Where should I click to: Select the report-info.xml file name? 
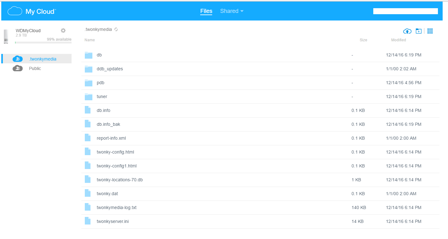111,138
